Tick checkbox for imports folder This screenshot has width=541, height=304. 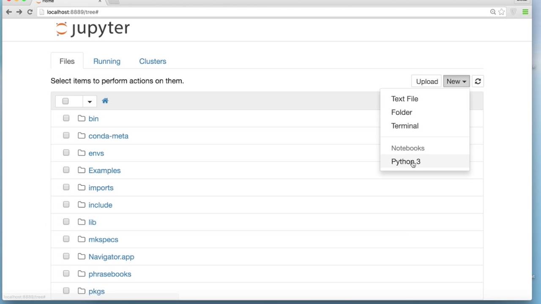[66, 187]
